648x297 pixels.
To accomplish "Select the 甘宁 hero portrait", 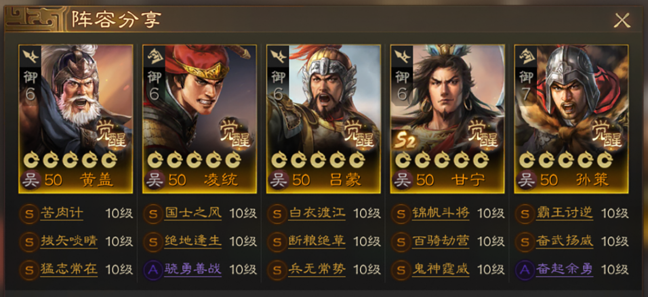I will pyautogui.click(x=448, y=119).
